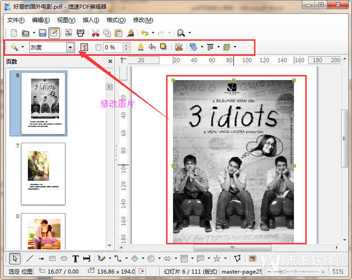
Task: Click the Crop picture icon
Action: tap(179, 47)
